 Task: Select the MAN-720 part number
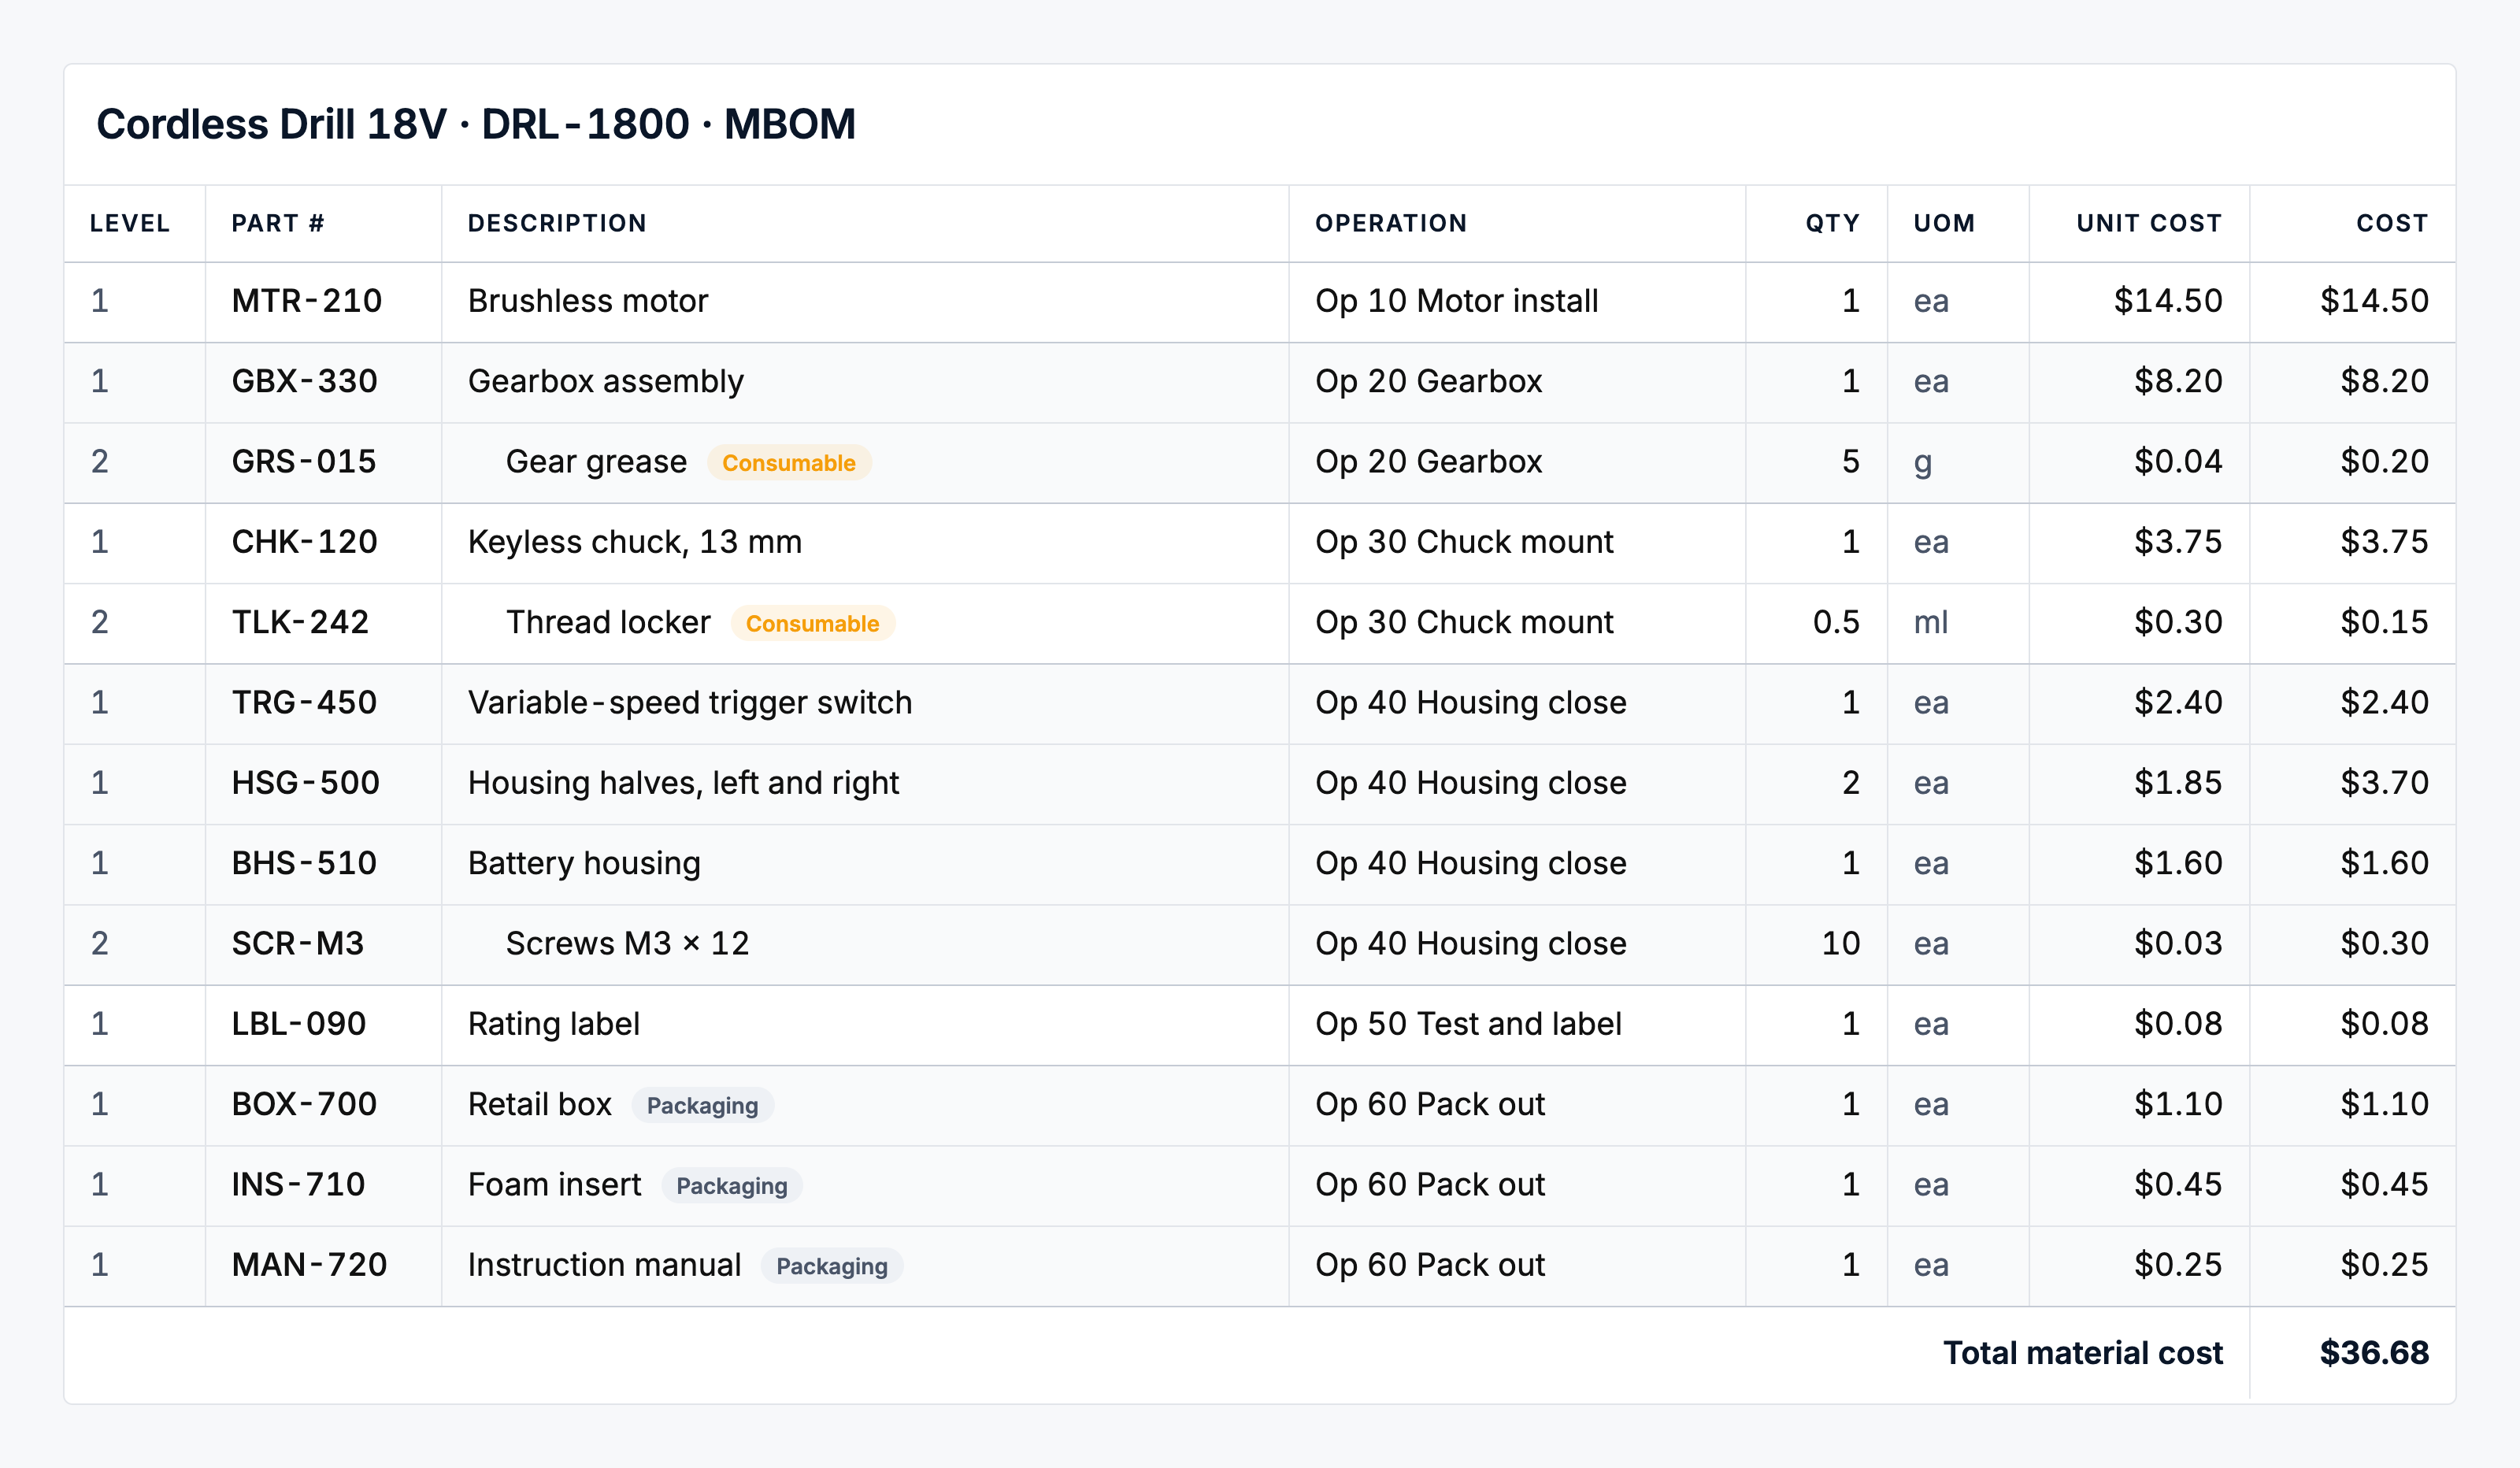pos(309,1265)
